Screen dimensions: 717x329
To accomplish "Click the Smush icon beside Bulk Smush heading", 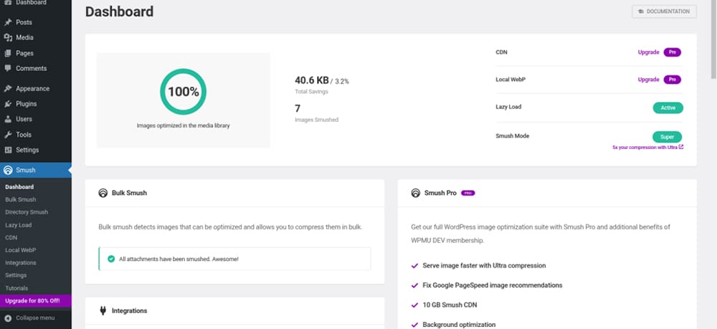I will pyautogui.click(x=103, y=193).
